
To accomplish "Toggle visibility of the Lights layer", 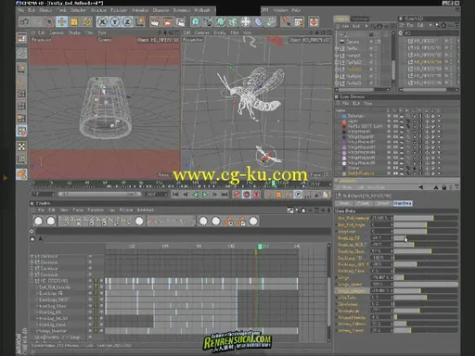I will tap(389, 121).
